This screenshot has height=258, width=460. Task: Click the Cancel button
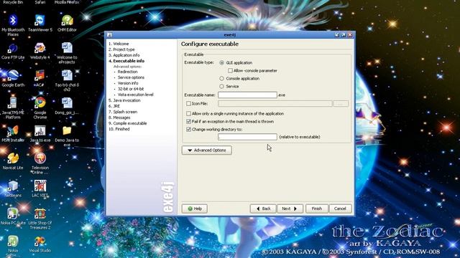(340, 209)
